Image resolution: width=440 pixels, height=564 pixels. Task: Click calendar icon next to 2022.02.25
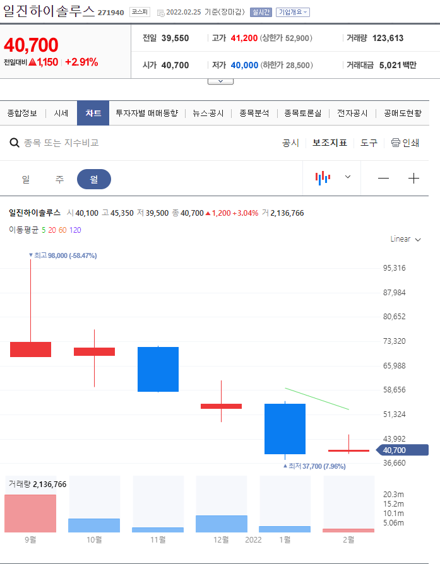(160, 13)
